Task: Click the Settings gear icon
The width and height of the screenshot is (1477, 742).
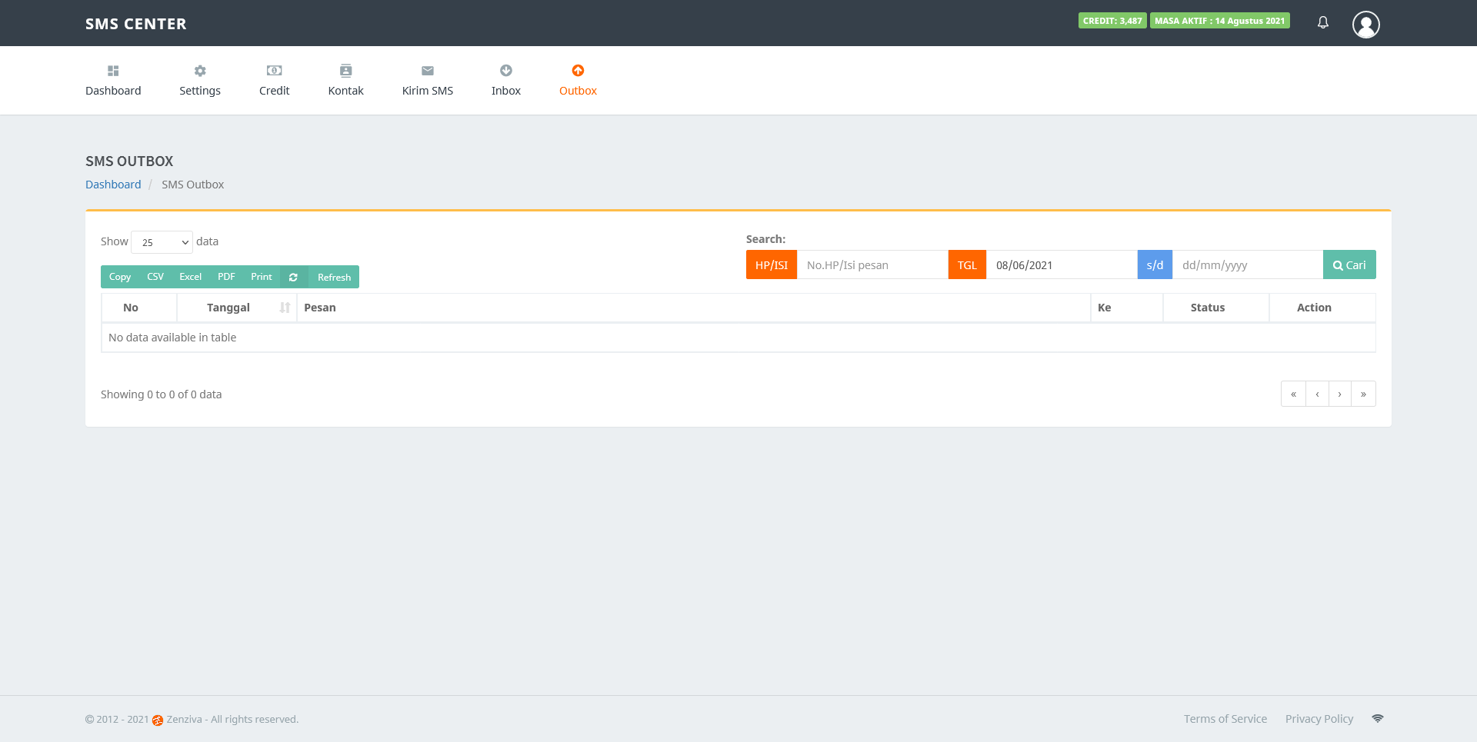Action: pos(200,71)
